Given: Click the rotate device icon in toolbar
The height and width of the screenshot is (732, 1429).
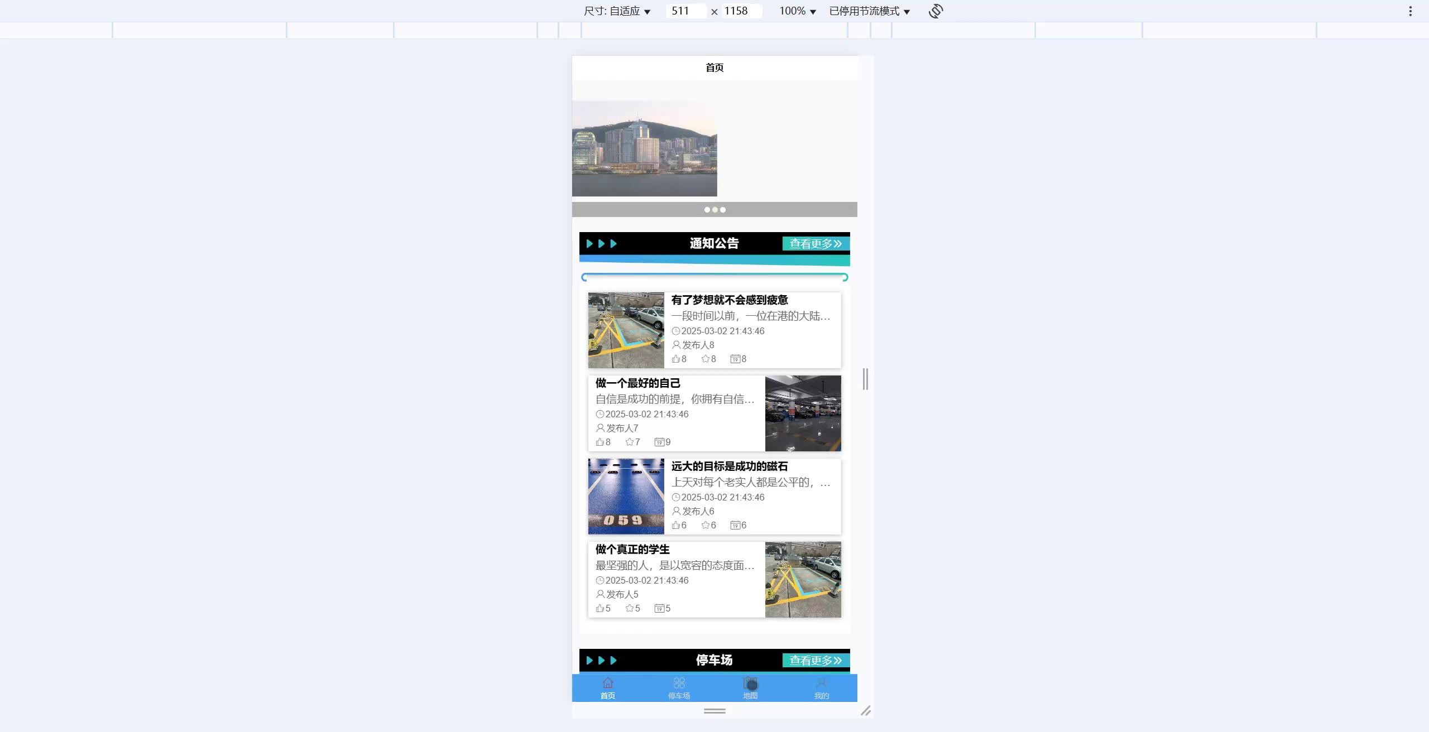Looking at the screenshot, I should 936,11.
